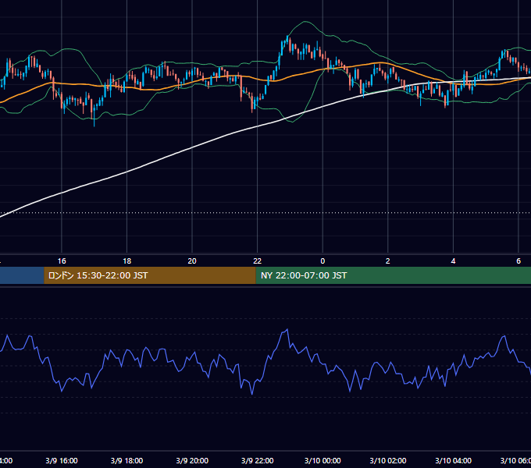Click the 4 hour label on price chart axis

(453, 261)
